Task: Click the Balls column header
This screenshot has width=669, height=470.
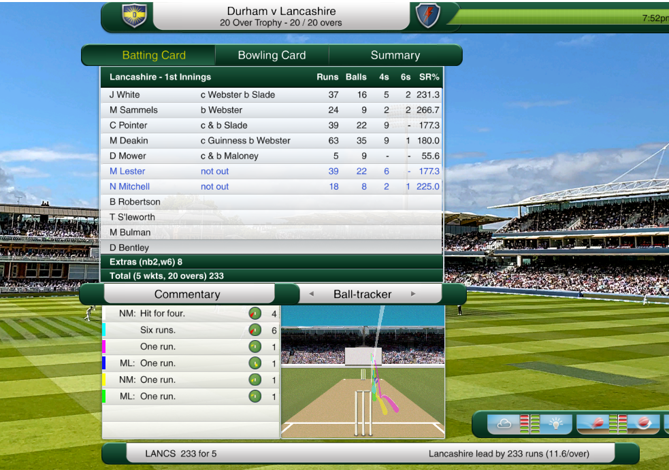Action: coord(356,77)
